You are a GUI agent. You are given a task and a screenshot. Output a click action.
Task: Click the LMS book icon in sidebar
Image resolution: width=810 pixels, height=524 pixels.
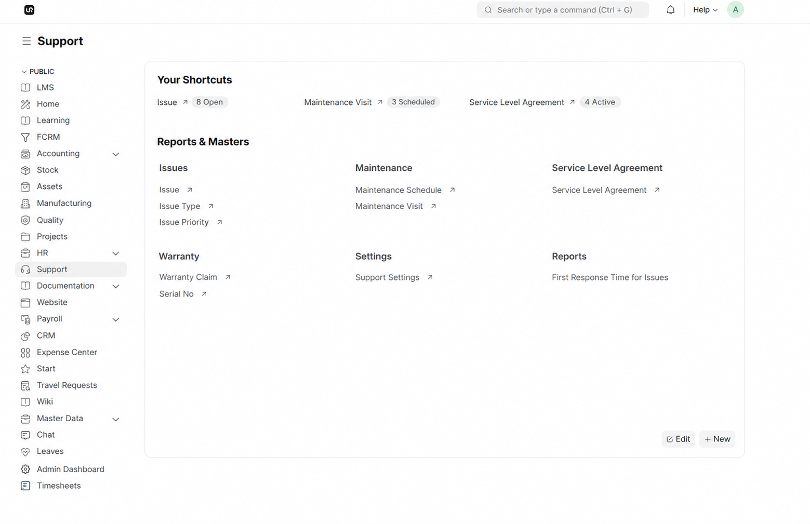tap(25, 88)
